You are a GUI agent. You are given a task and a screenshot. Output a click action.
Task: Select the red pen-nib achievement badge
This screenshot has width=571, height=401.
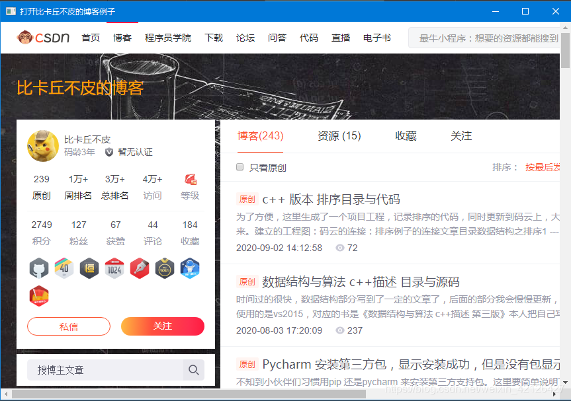(x=140, y=268)
